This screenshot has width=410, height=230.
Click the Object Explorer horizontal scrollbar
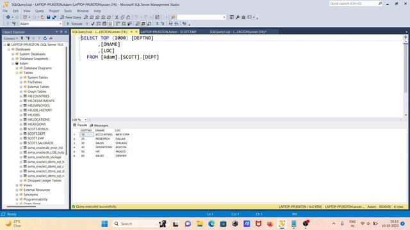click(x=21, y=206)
